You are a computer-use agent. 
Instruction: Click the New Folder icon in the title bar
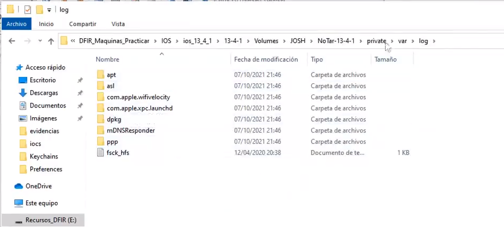click(39, 10)
